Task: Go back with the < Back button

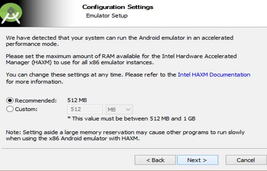Action: coord(155,160)
